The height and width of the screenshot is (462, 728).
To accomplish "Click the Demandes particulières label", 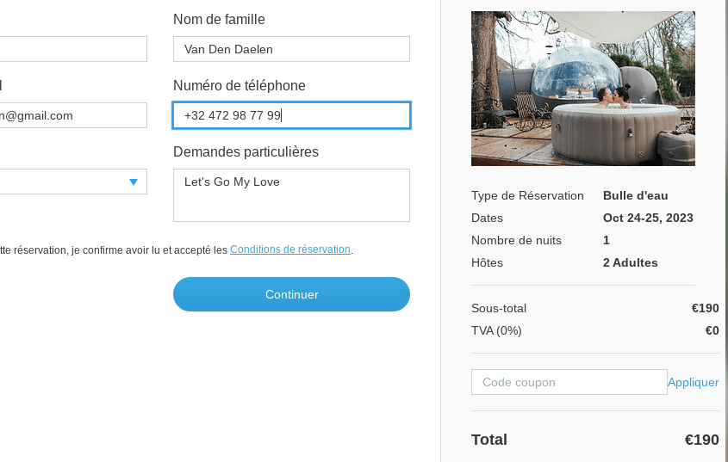I will pyautogui.click(x=246, y=151).
